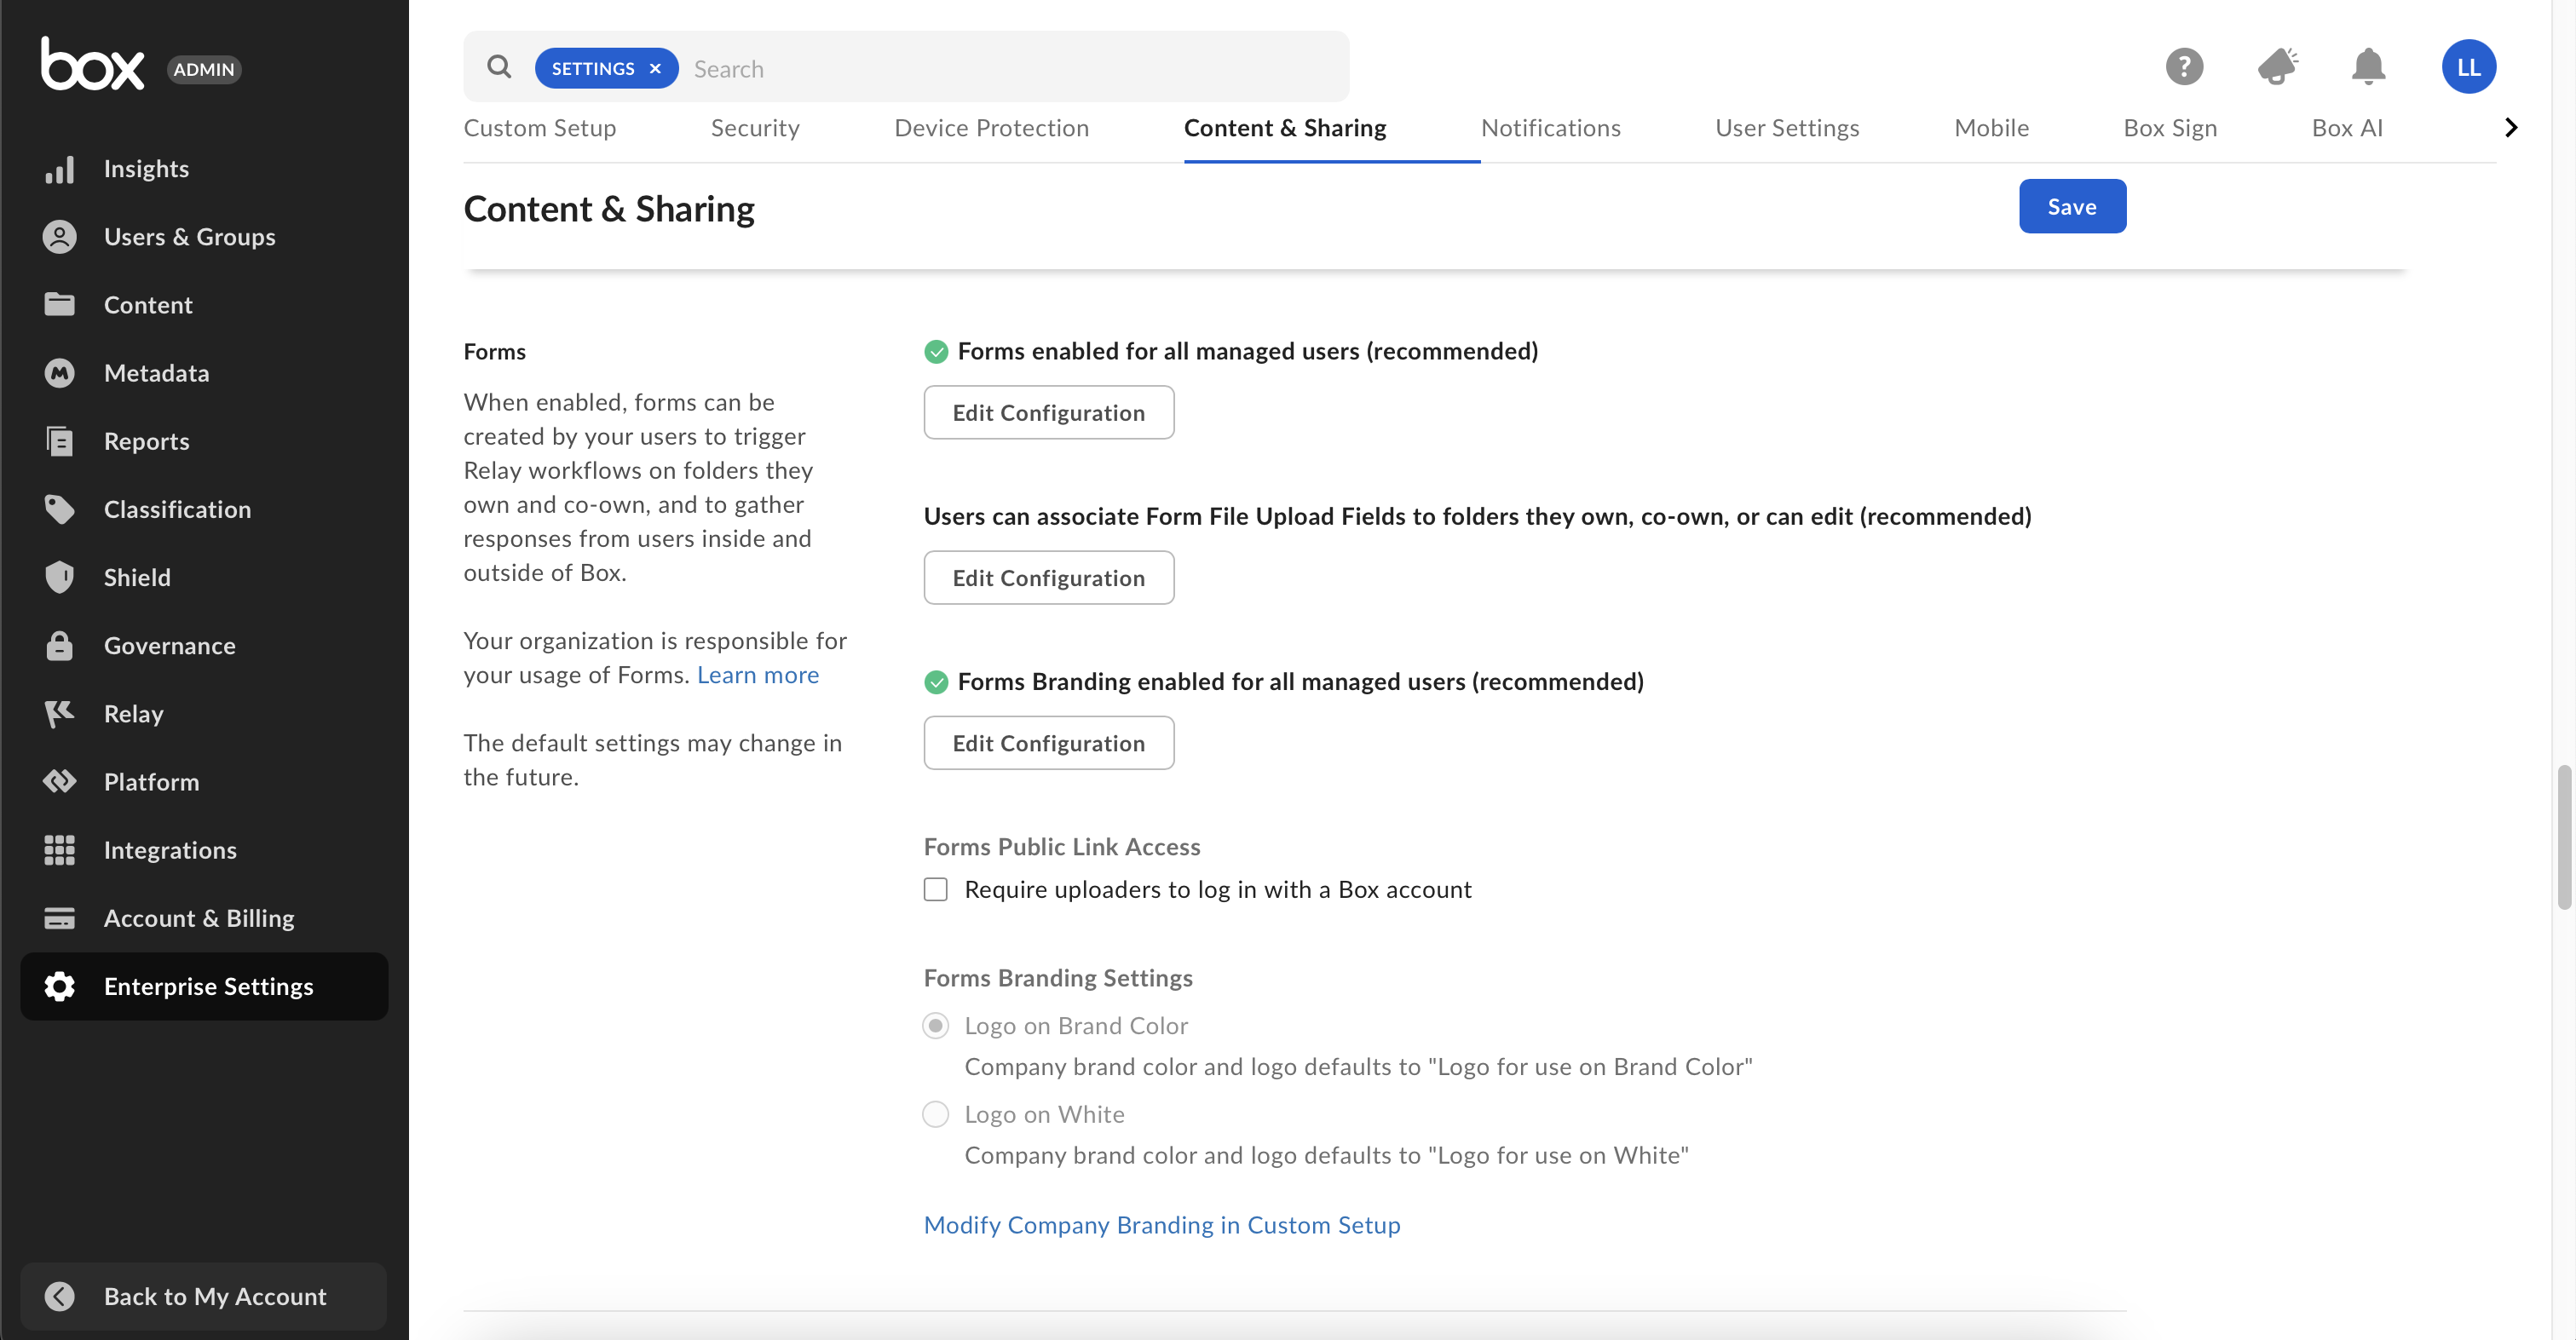Click the notifications bell icon
Screen dimensions: 2576x1340
pos(2367,67)
